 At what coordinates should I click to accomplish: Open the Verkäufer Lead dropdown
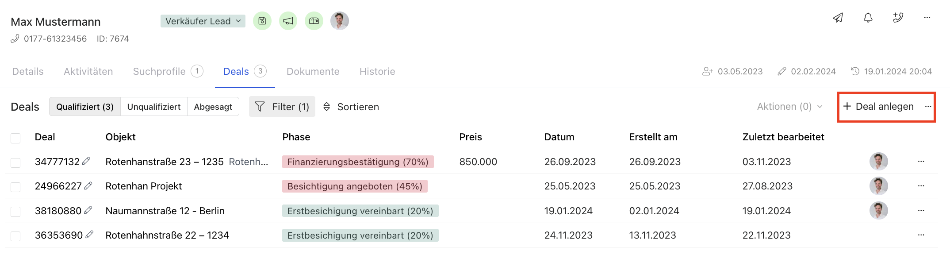pos(203,21)
